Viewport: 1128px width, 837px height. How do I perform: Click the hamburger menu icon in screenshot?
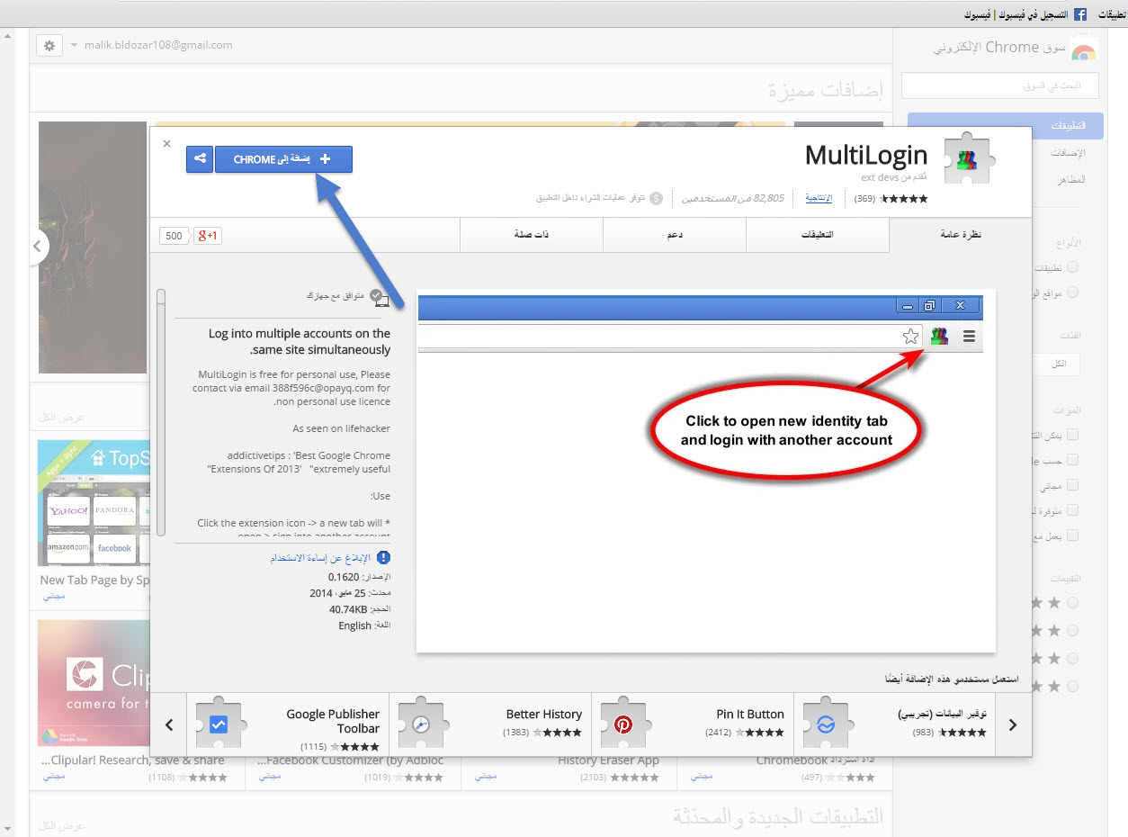pos(969,337)
